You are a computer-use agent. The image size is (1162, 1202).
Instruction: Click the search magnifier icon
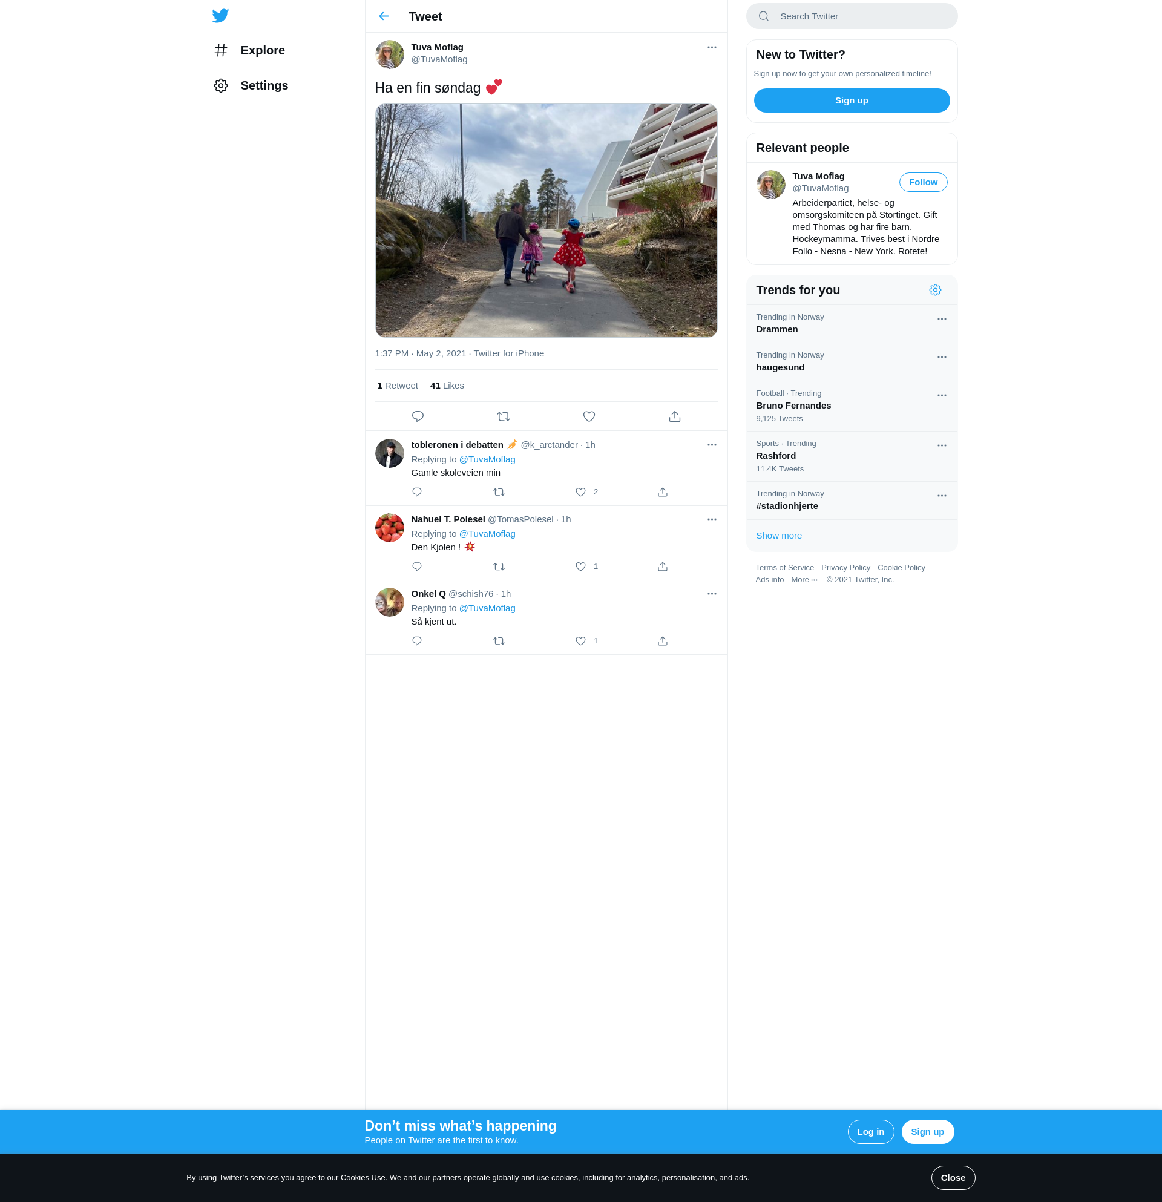tap(763, 16)
